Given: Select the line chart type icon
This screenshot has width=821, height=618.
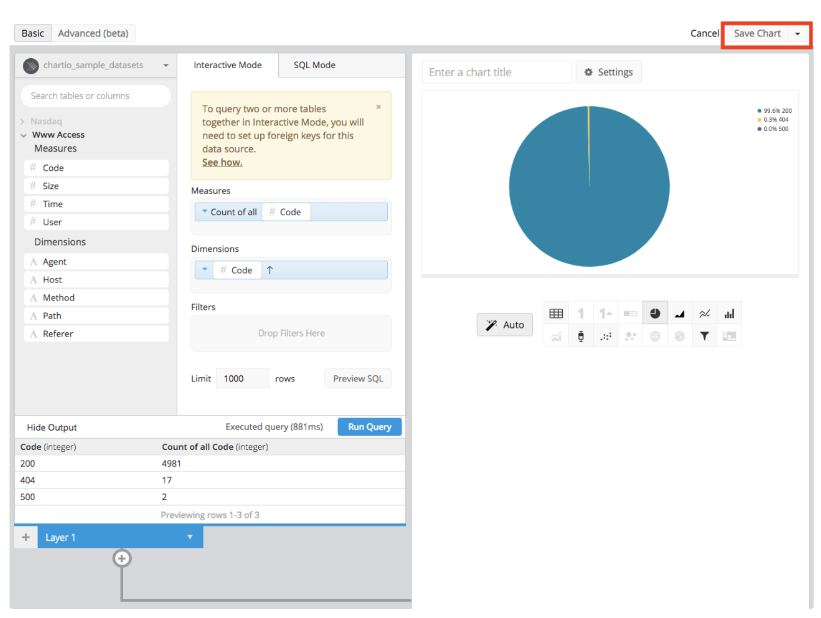Looking at the screenshot, I should coord(704,314).
